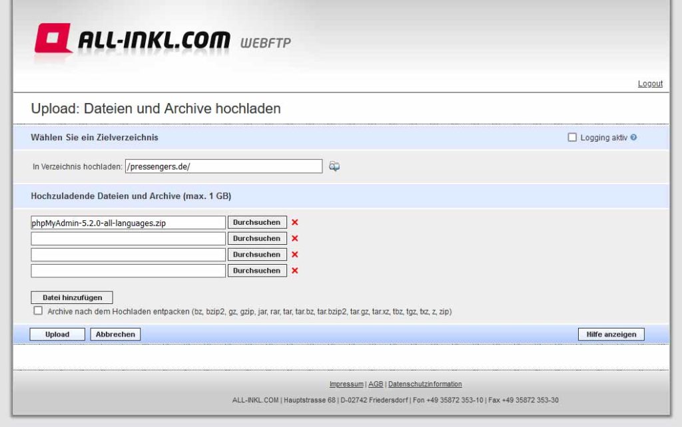Click the Logging aktiv help icon
The width and height of the screenshot is (682, 427).
pos(633,137)
